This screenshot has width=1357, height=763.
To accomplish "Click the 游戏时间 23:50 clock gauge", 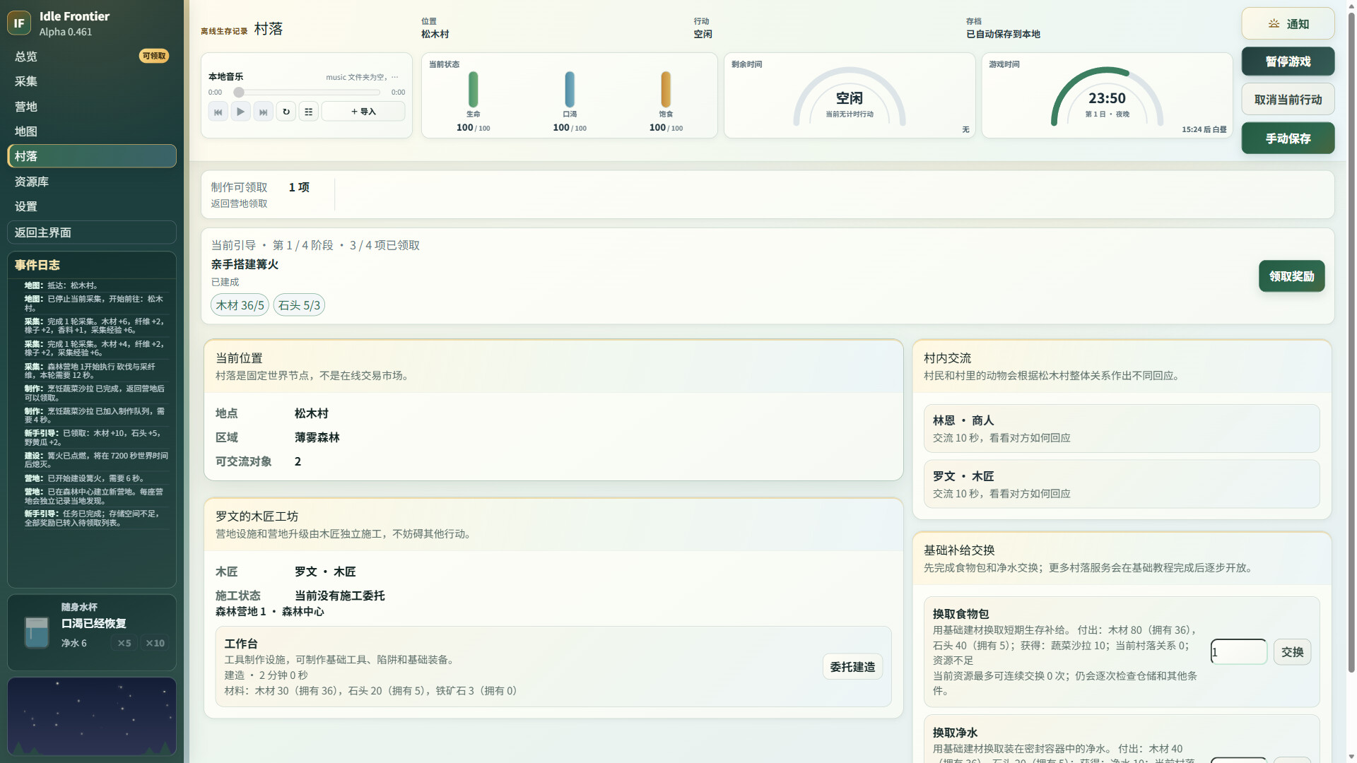I will click(1107, 97).
